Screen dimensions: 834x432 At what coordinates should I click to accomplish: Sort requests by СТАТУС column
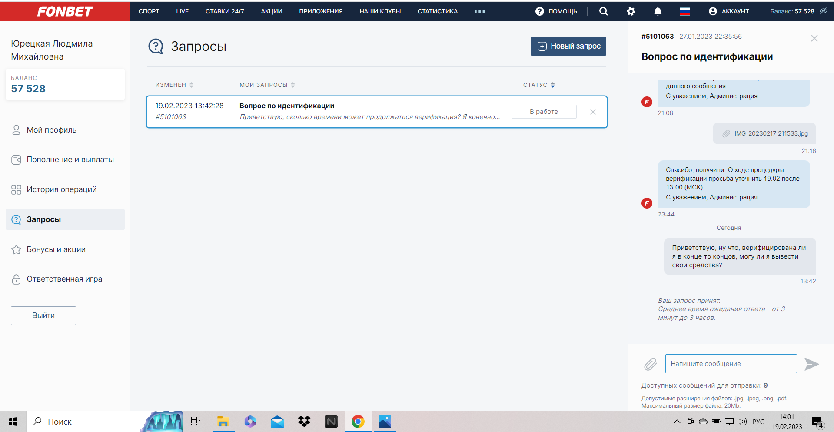click(x=539, y=85)
